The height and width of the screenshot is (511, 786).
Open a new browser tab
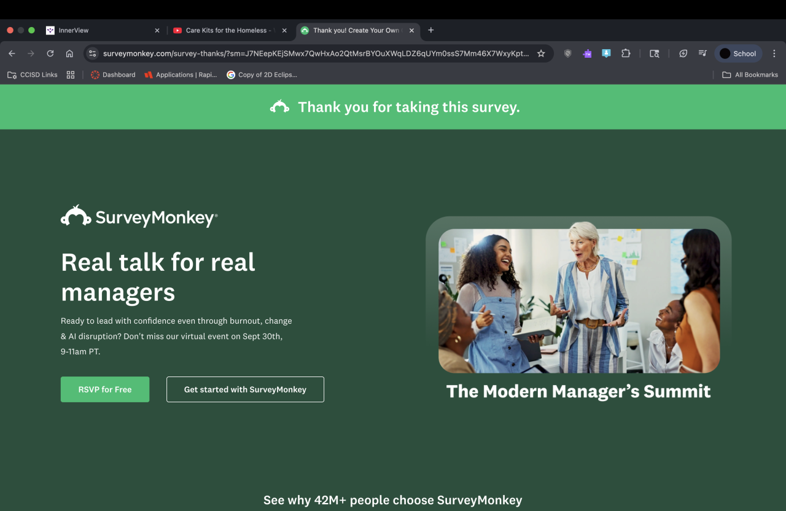(x=431, y=30)
